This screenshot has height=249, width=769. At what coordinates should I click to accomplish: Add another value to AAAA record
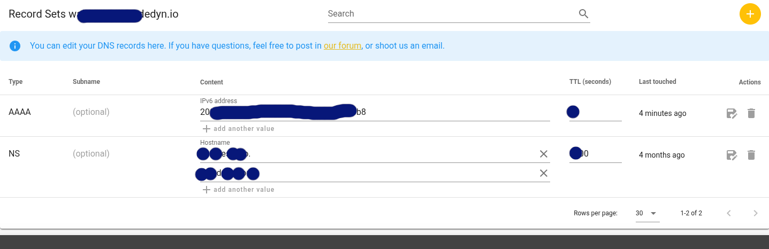[x=238, y=129]
